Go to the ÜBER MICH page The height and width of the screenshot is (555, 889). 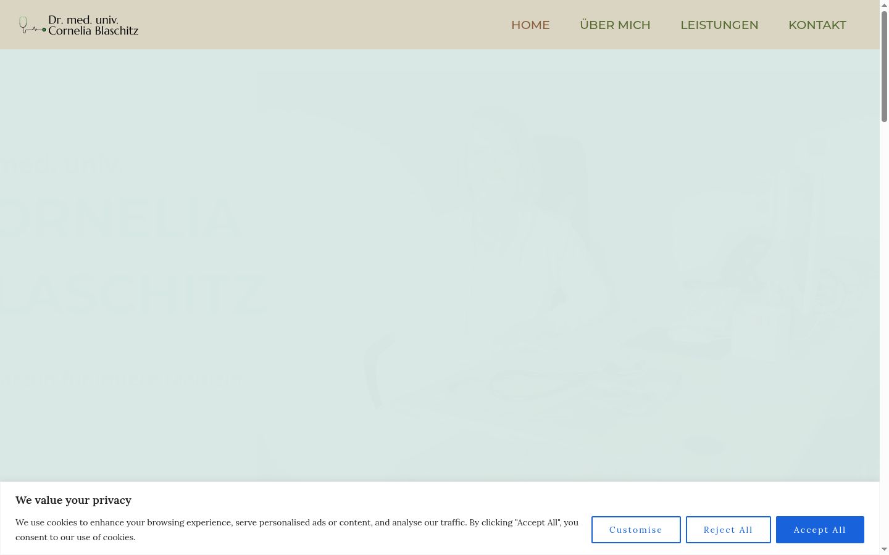point(615,25)
